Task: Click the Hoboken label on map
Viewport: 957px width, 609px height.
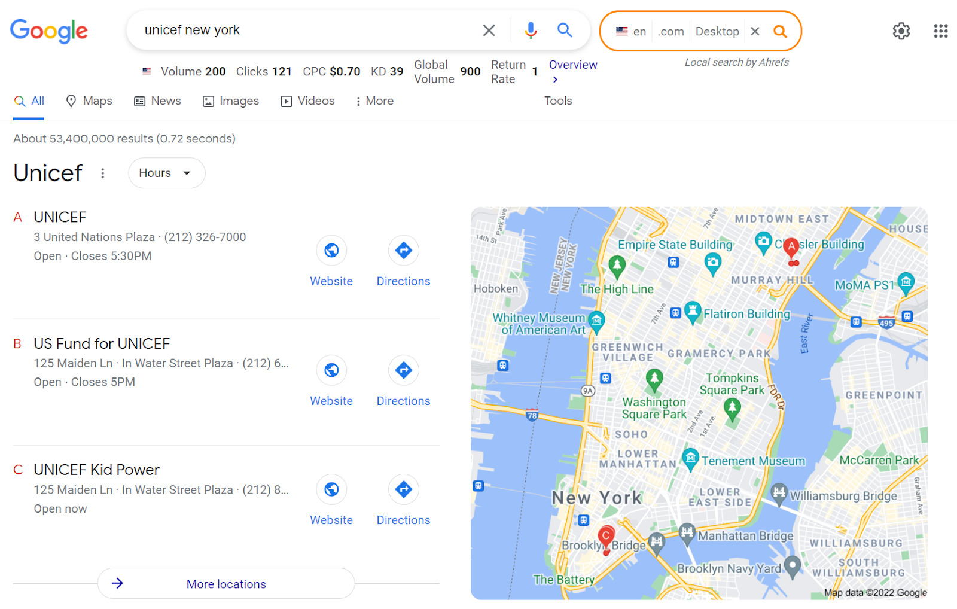Action: coord(496,288)
